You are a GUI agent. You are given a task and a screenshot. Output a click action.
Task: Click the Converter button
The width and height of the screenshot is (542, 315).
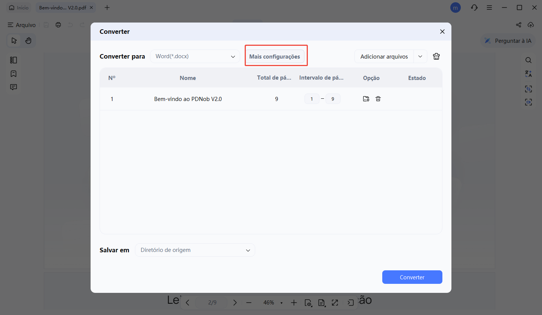(x=412, y=277)
